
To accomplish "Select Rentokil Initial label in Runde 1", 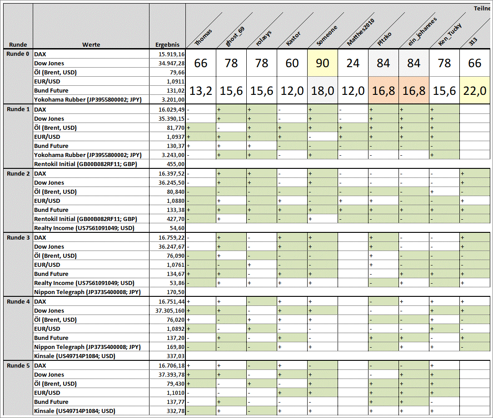I will (85, 164).
